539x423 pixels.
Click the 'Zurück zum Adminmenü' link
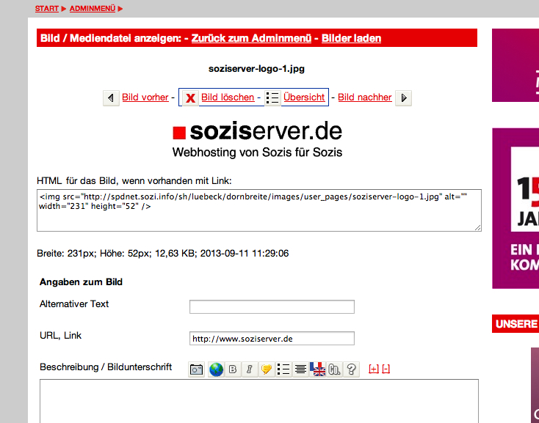(253, 38)
